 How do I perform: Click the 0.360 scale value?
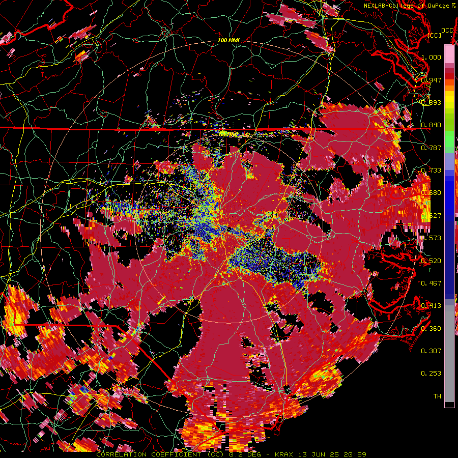tap(431, 328)
